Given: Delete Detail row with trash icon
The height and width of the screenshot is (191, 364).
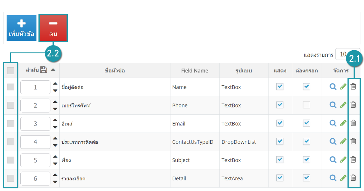Looking at the screenshot, I should [353, 178].
